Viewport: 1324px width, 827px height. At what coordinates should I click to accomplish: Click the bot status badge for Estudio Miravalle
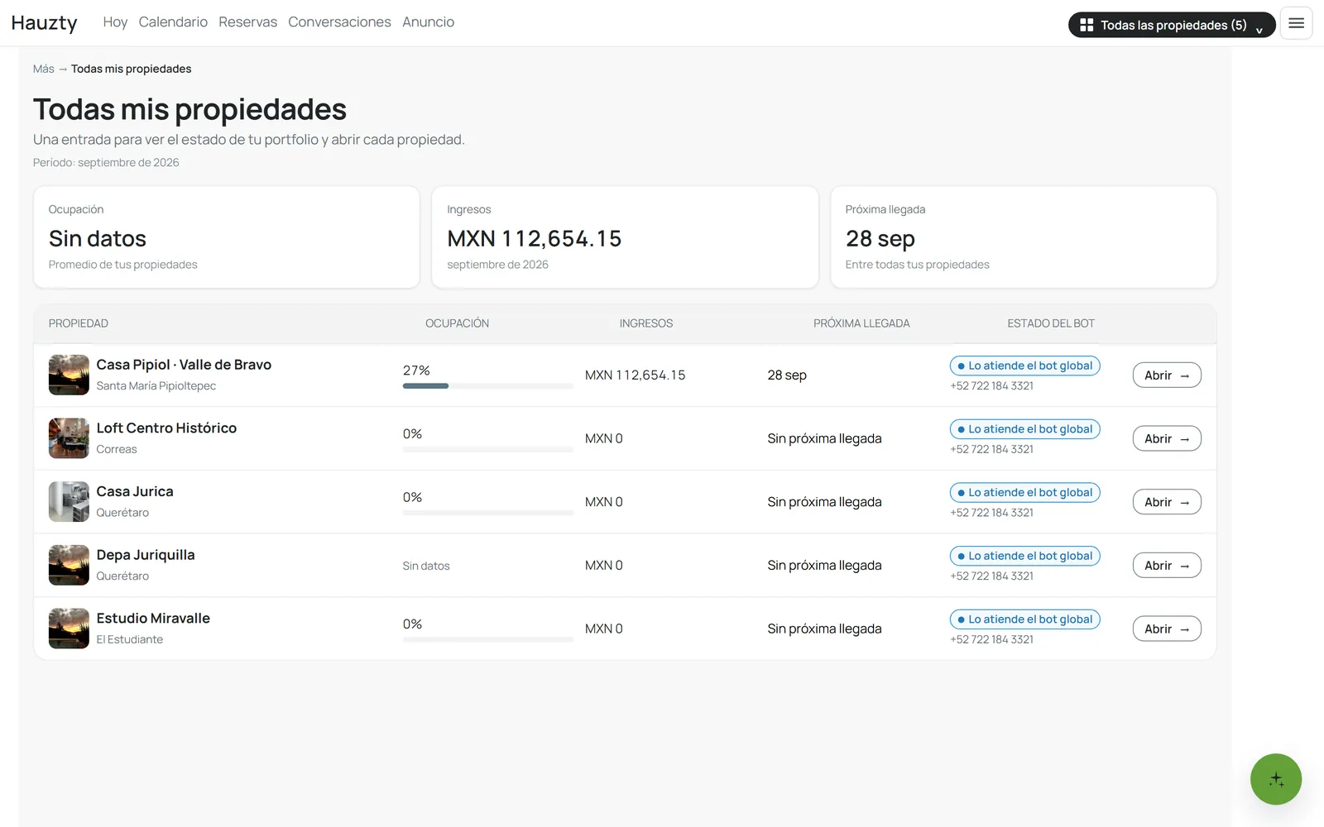pos(1024,619)
